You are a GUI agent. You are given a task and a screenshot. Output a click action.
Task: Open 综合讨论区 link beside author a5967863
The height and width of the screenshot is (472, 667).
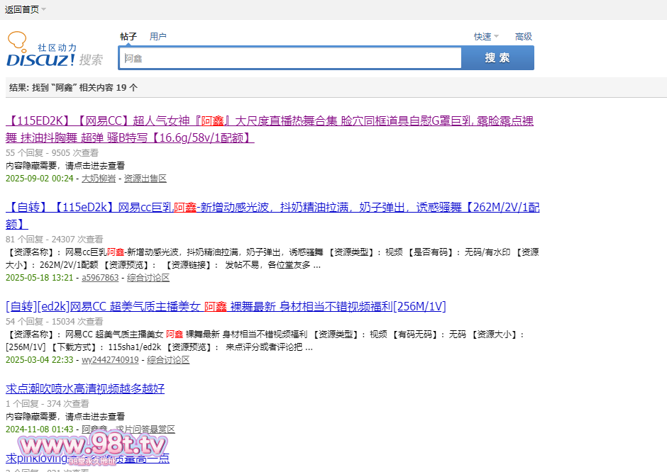point(148,278)
